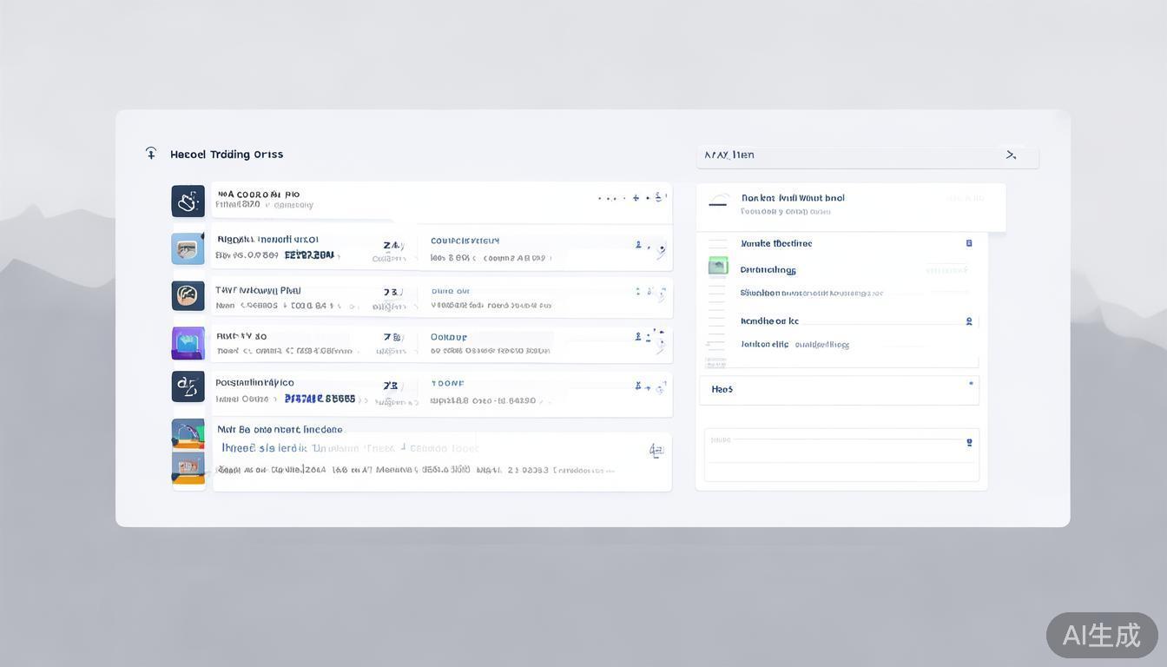Click the dark icon in the fifth list row
Screen dimensions: 1167x667
[188, 386]
